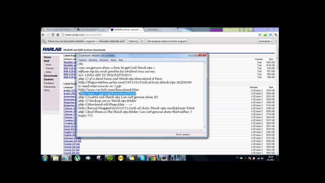Open Windows Explorer from the taskbar
This screenshot has width=325, height=183.
(x=56, y=158)
